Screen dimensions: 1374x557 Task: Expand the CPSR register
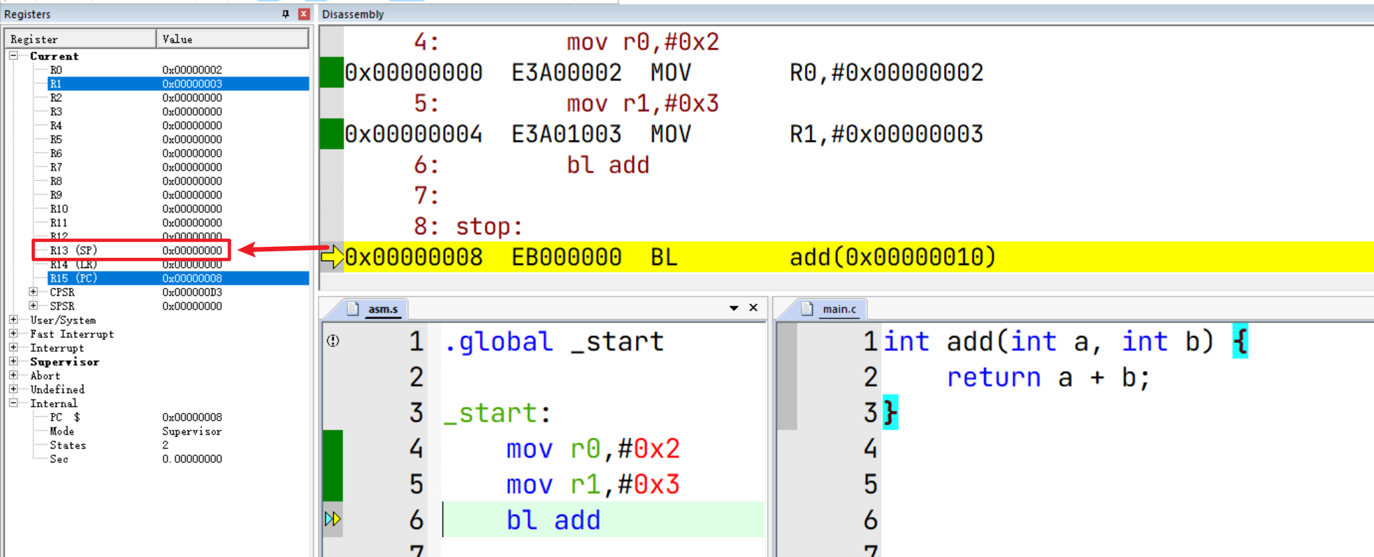pyautogui.click(x=33, y=292)
